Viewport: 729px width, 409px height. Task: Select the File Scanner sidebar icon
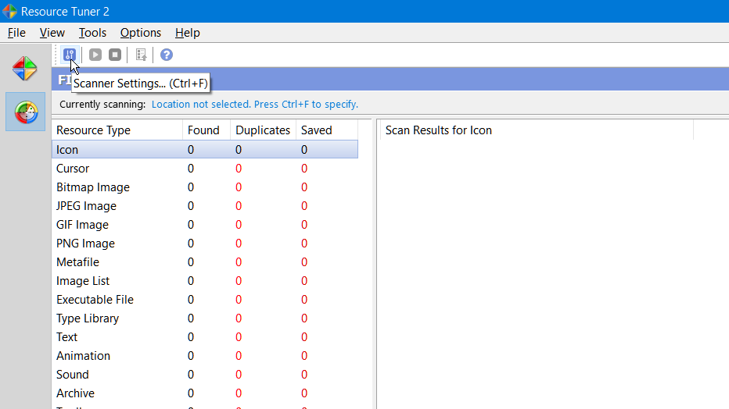[26, 112]
